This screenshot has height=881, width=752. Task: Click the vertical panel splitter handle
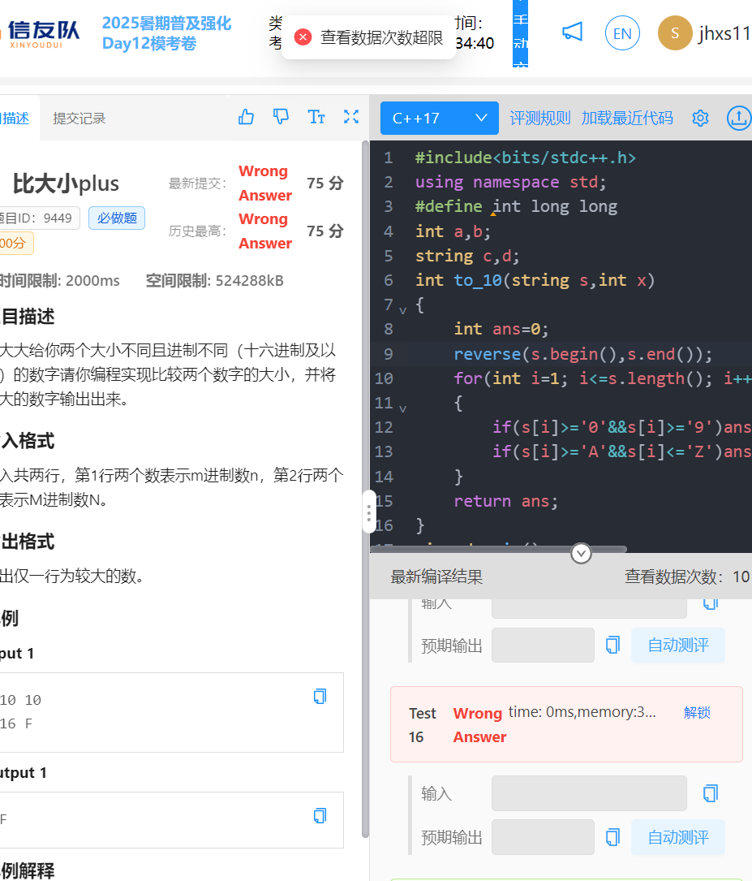click(x=368, y=512)
